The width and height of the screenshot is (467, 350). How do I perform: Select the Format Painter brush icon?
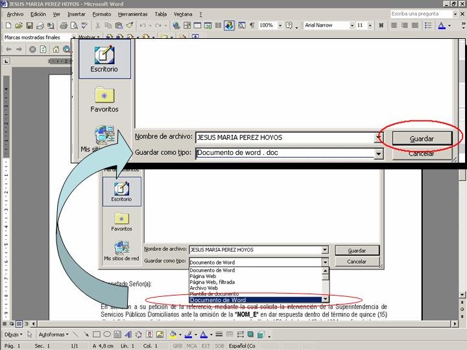click(x=129, y=25)
